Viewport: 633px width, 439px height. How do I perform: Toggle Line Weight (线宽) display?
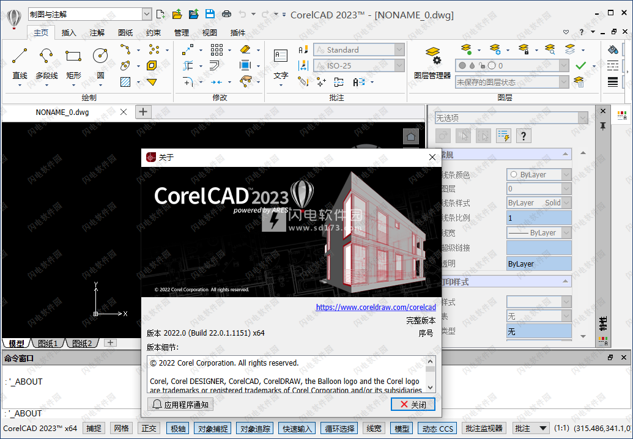coord(374,429)
